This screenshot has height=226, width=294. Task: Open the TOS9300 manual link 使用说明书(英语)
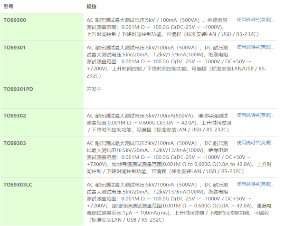click(x=255, y=20)
